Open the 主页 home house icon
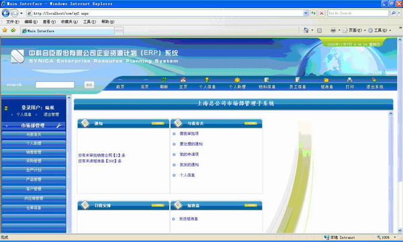 coord(183,80)
